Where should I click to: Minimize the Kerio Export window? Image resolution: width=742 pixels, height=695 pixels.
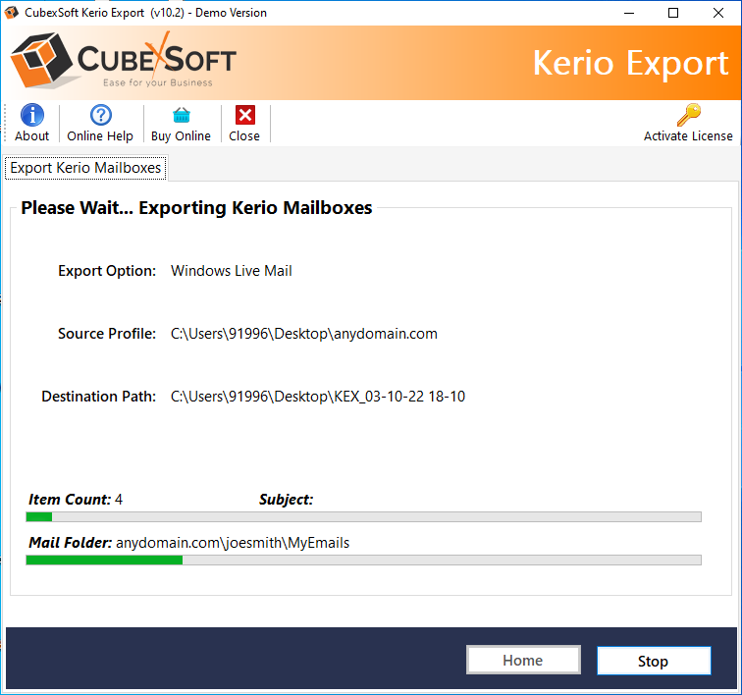pyautogui.click(x=629, y=13)
